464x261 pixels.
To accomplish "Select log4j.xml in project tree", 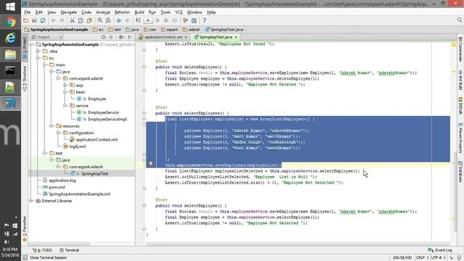I will 78,146.
